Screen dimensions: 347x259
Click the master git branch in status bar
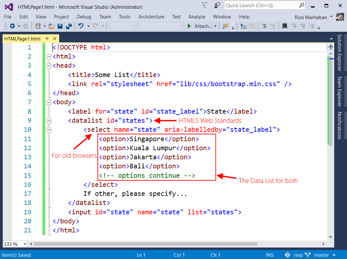(x=321, y=255)
